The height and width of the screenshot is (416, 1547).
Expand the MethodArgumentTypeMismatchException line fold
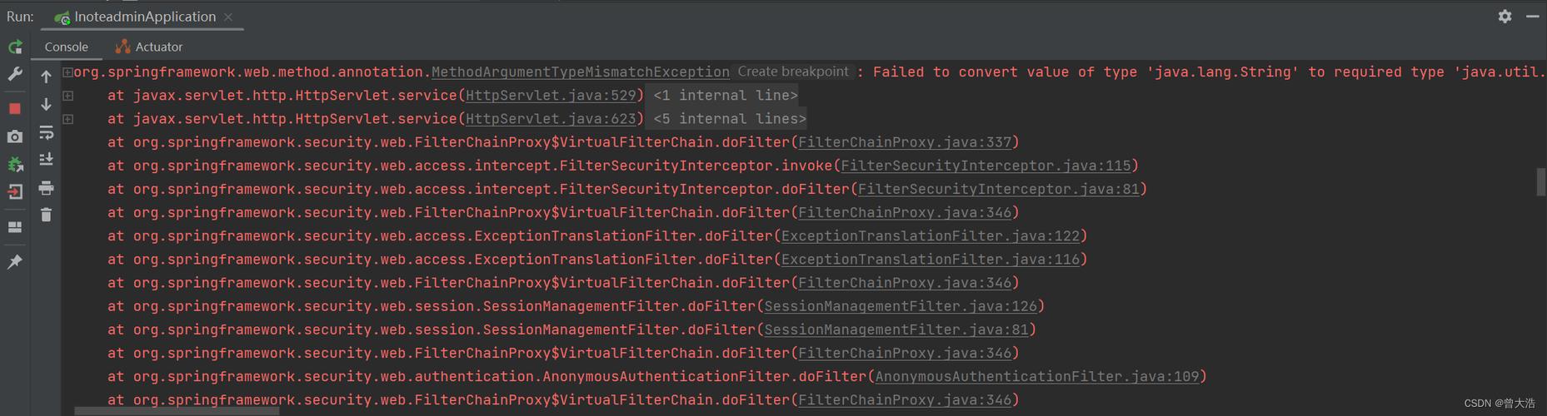[x=68, y=72]
